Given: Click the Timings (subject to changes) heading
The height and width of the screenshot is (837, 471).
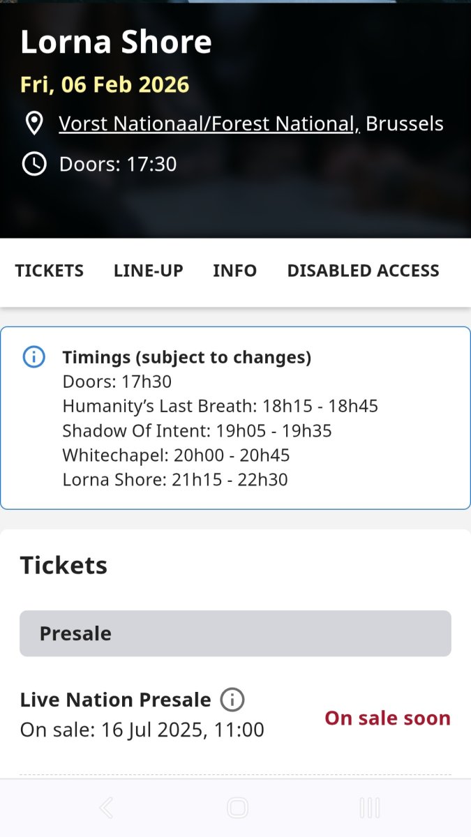Looking at the screenshot, I should coord(186,357).
